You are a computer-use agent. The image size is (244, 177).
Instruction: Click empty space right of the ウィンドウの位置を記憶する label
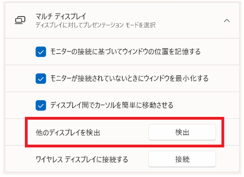220,52
